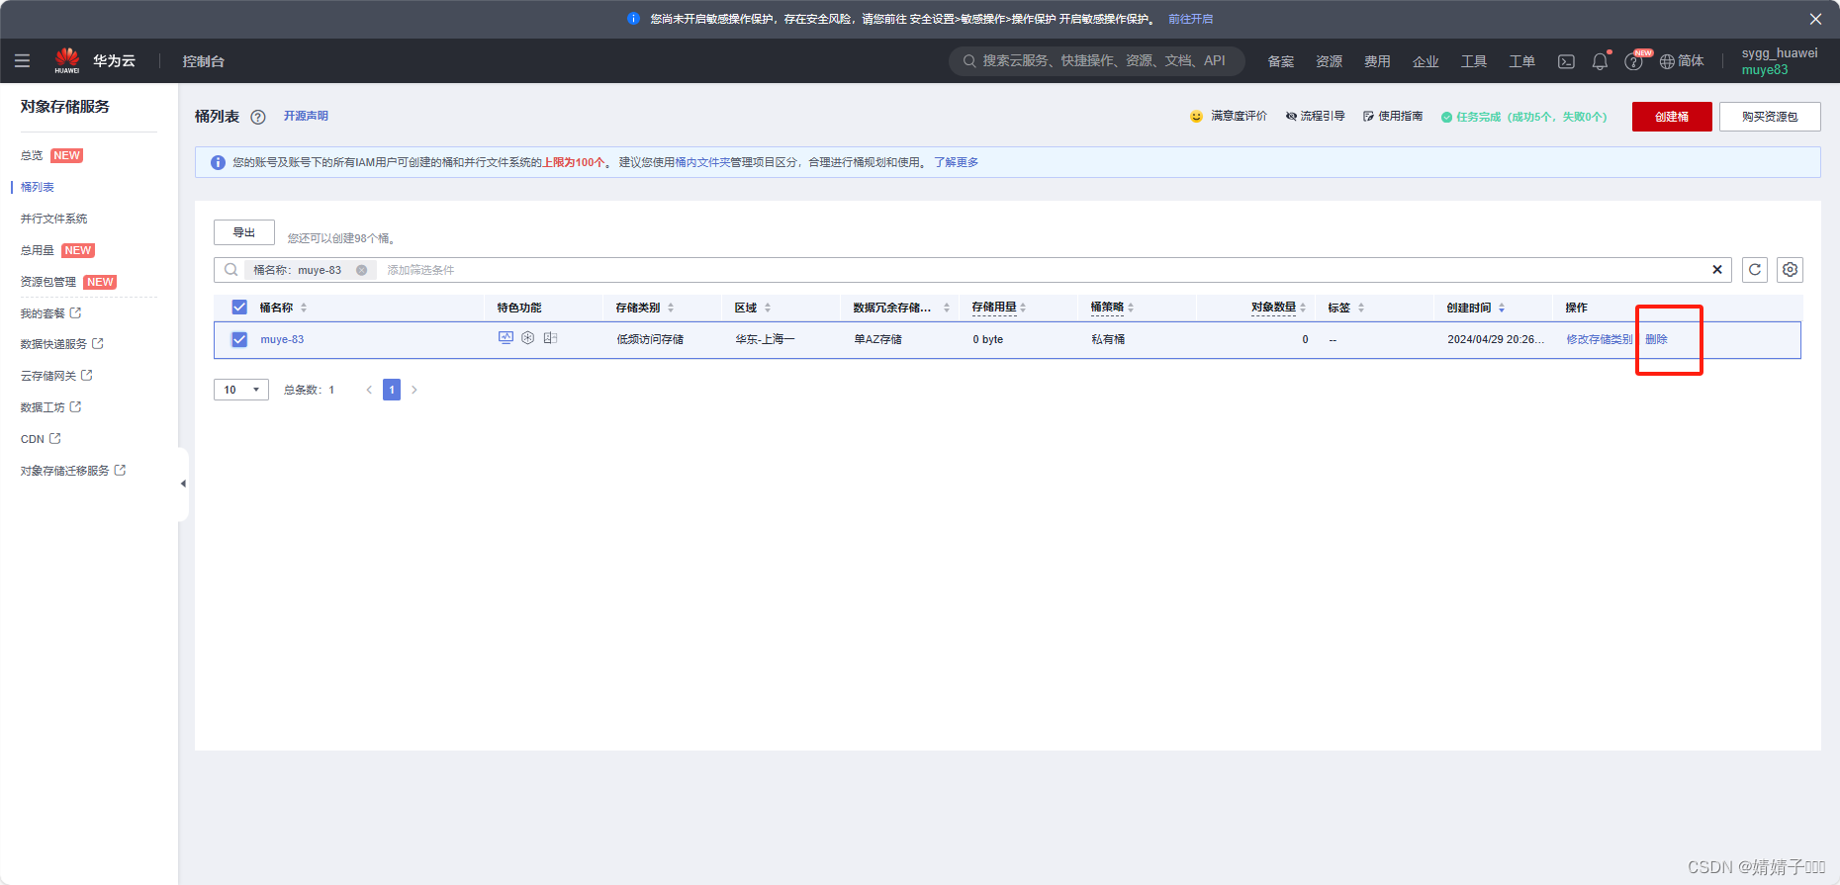Open the sygg_huawei account menu
Viewport: 1840px width, 885px height.
click(1780, 61)
